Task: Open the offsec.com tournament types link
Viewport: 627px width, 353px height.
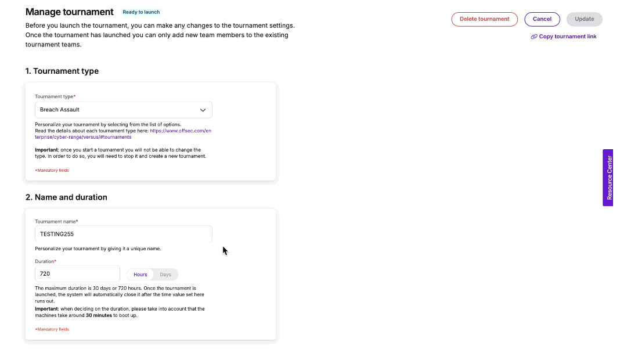Action: pos(181,131)
